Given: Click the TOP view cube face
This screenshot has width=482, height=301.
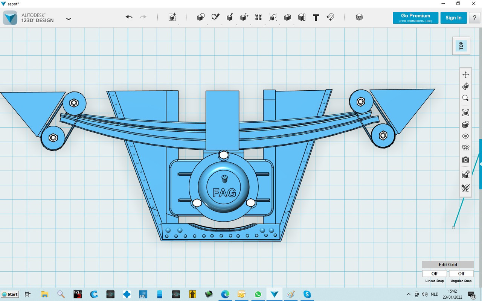Looking at the screenshot, I should point(461,46).
